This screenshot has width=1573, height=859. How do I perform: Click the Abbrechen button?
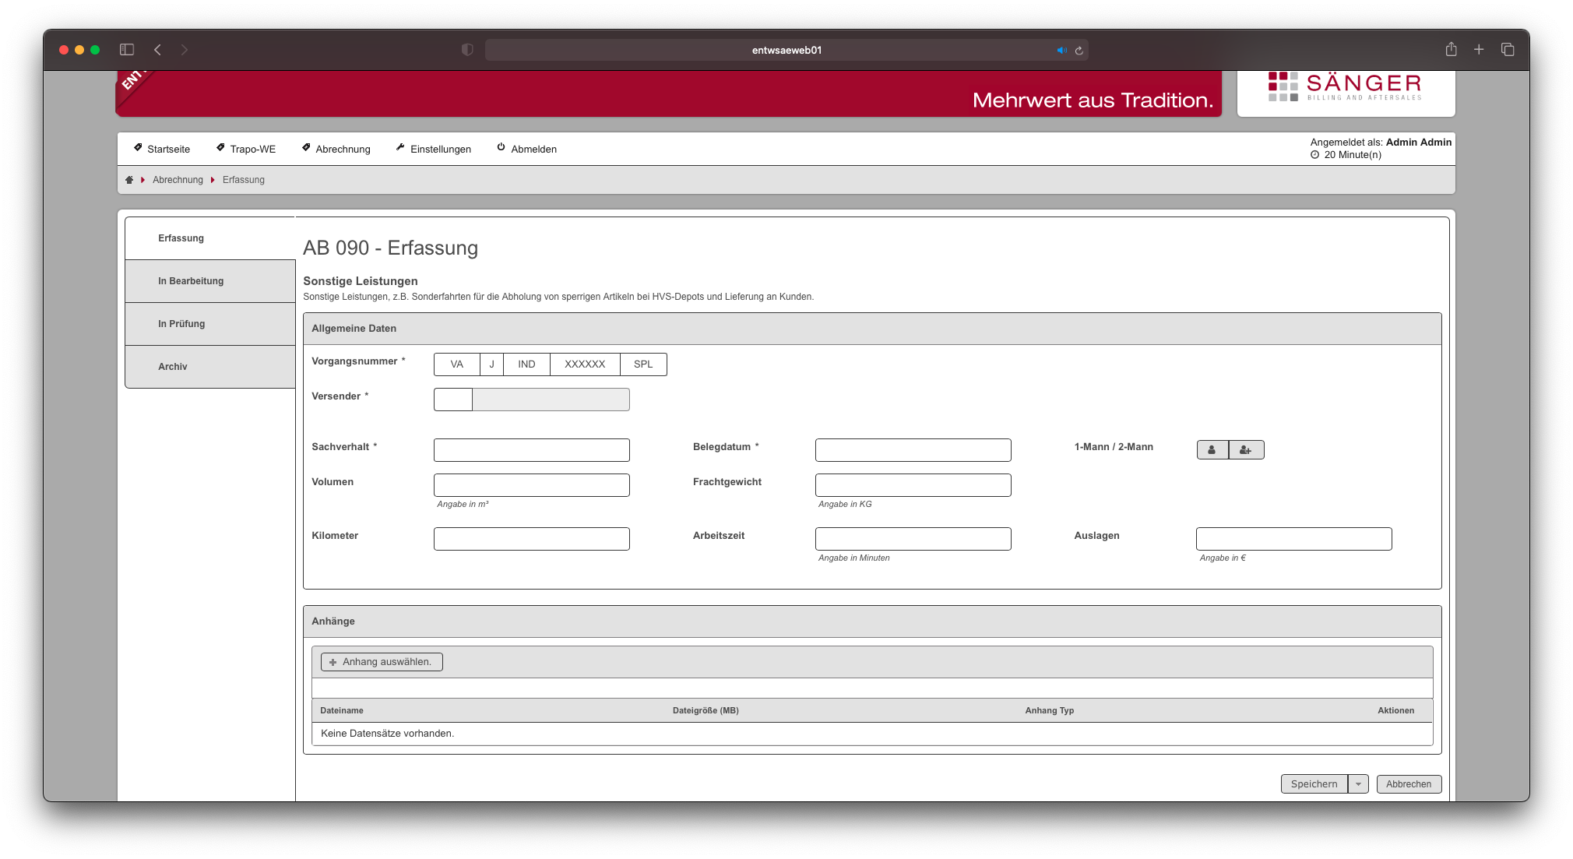tap(1409, 784)
